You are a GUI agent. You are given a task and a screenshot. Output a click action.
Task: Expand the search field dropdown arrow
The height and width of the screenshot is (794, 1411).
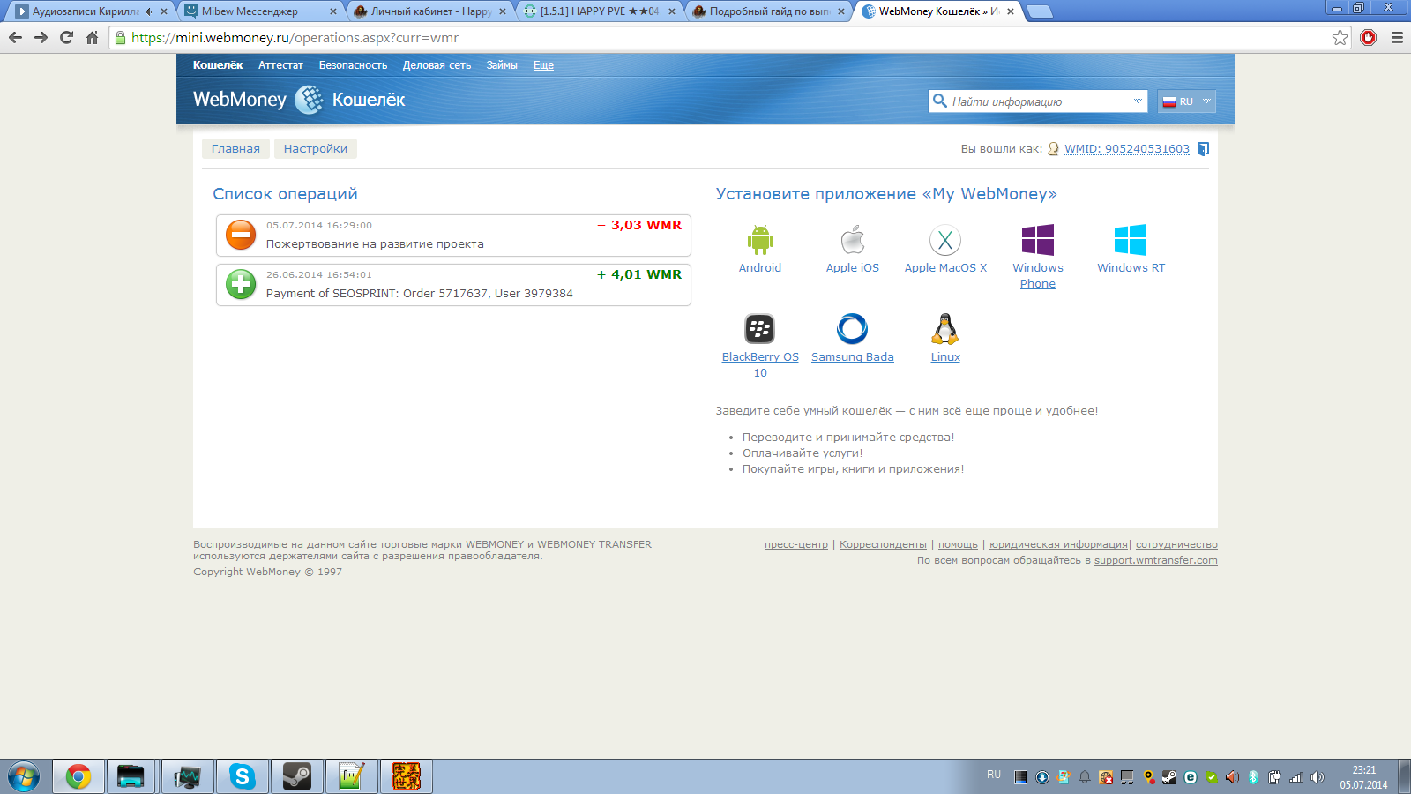(1138, 101)
